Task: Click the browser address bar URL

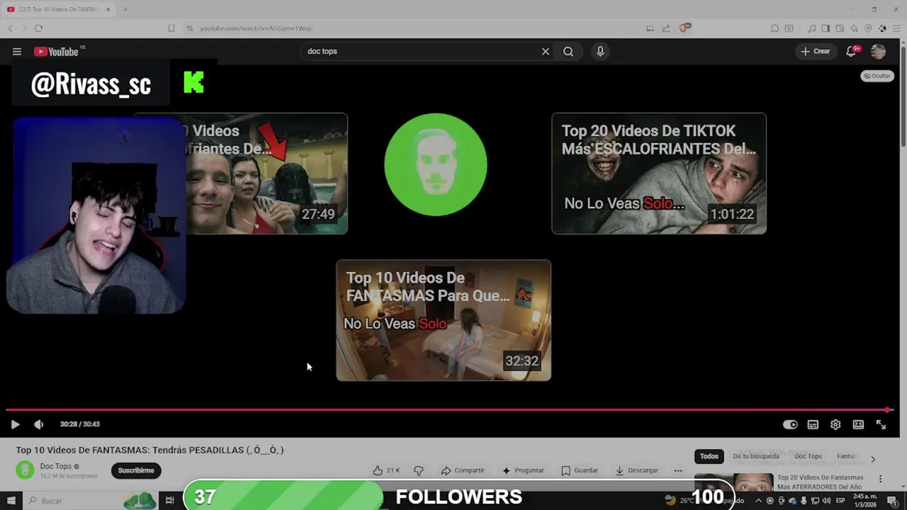Action: [x=256, y=28]
